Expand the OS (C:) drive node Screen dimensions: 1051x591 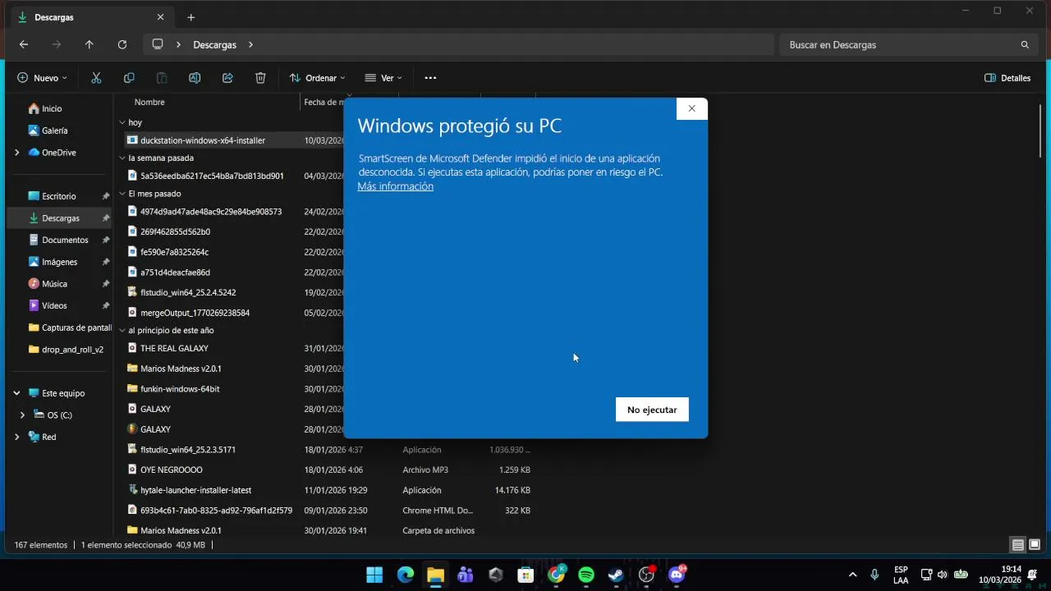[22, 415]
